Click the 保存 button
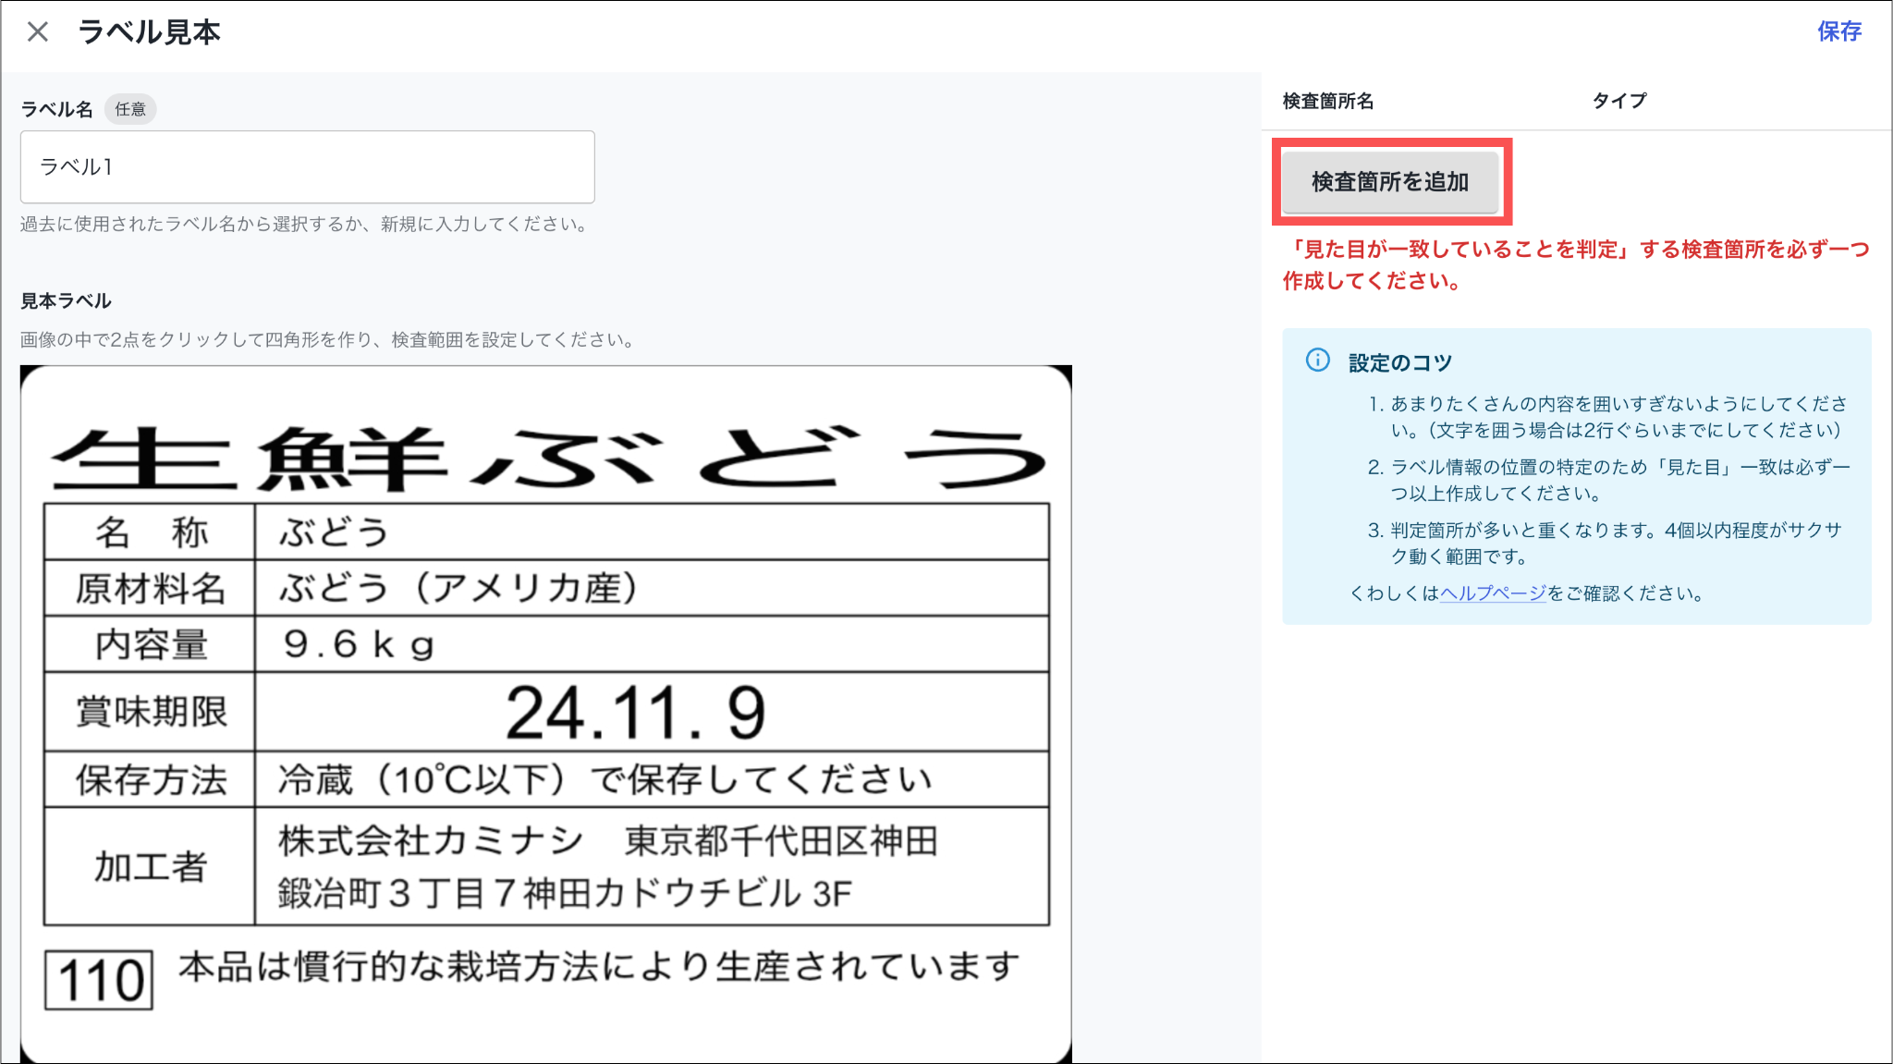1893x1064 pixels. click(x=1838, y=31)
